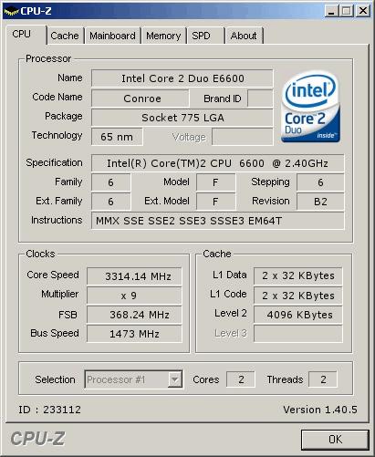Open the About tab

[x=244, y=36]
